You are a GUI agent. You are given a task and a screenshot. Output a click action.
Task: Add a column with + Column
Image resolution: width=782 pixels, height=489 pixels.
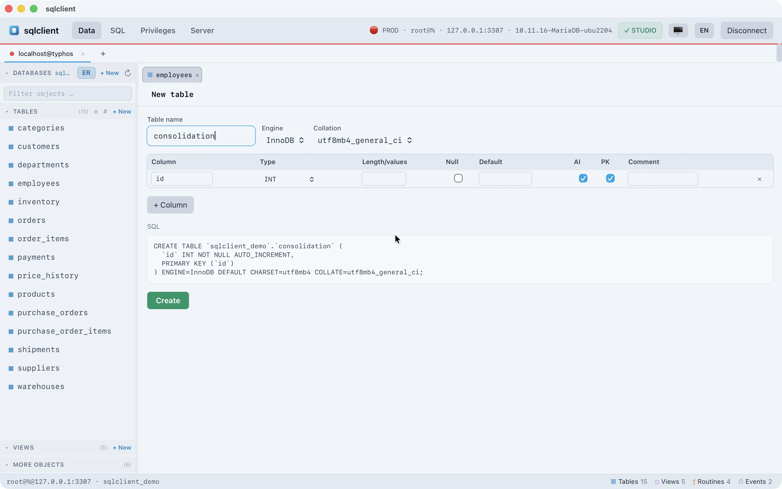click(170, 205)
